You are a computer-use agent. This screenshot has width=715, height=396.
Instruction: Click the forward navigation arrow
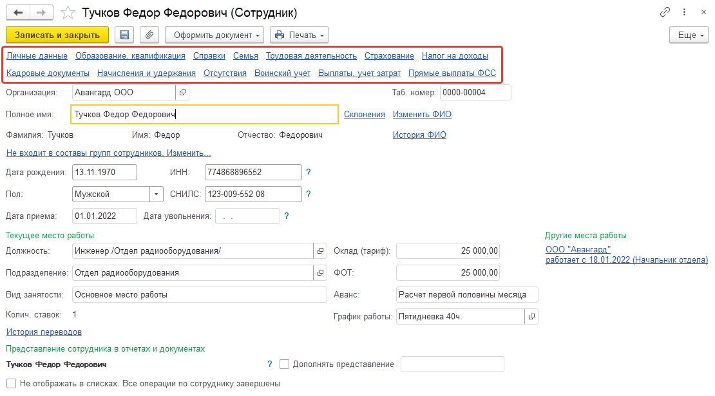(41, 13)
